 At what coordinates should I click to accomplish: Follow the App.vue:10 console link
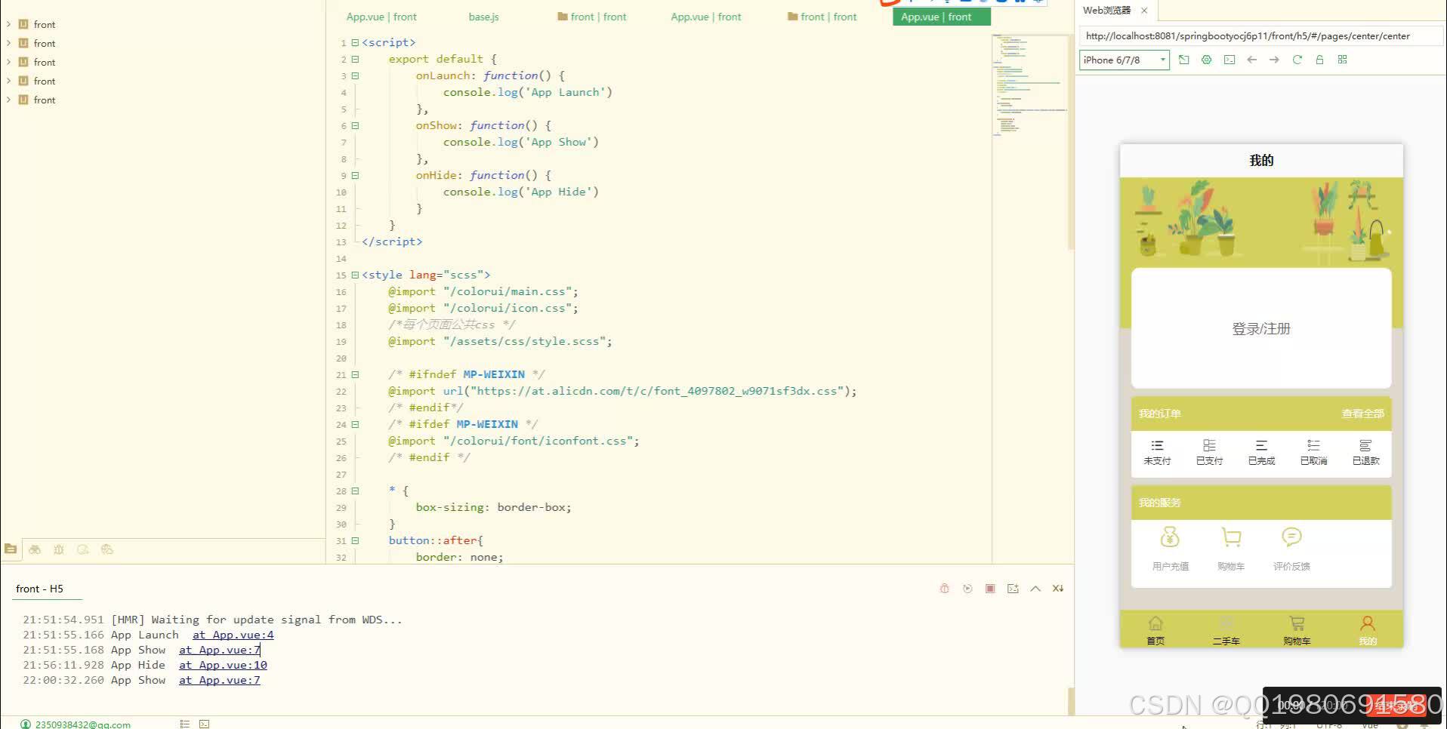click(223, 665)
